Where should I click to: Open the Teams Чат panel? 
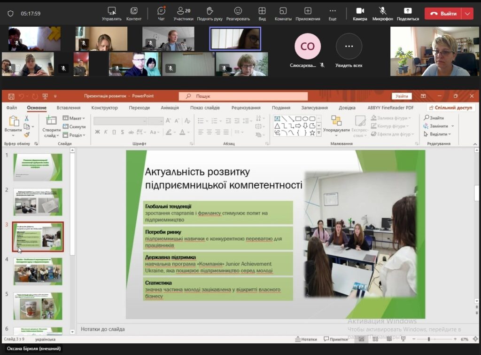161,13
